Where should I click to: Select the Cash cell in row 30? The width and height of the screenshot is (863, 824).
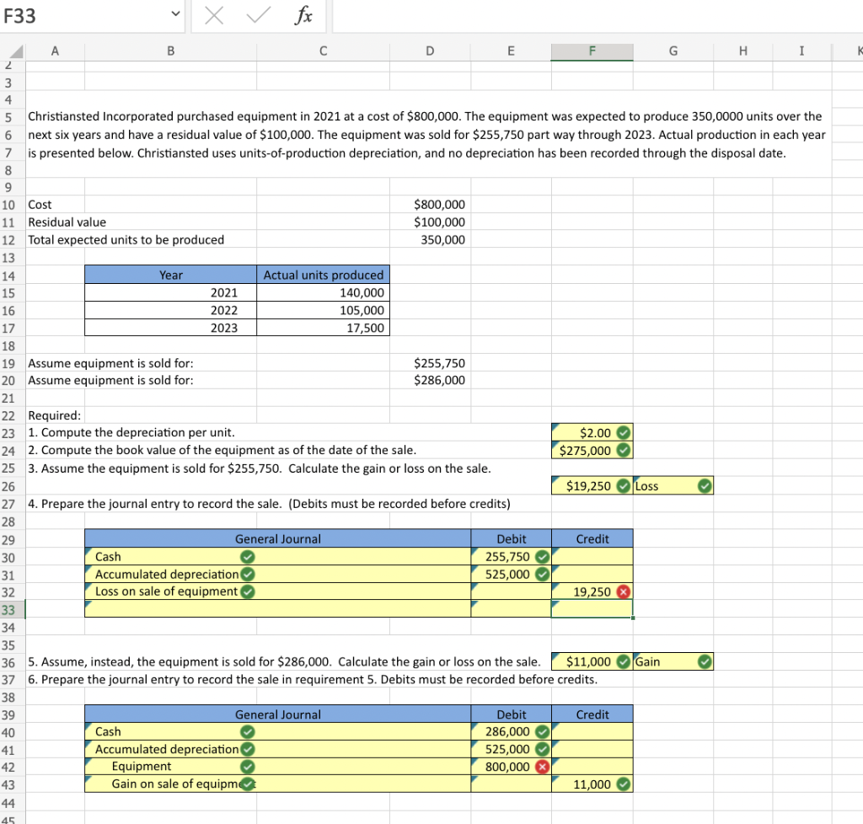tap(277, 557)
